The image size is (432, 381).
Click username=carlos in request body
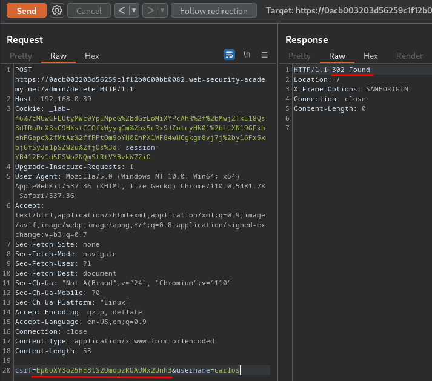pos(208,370)
